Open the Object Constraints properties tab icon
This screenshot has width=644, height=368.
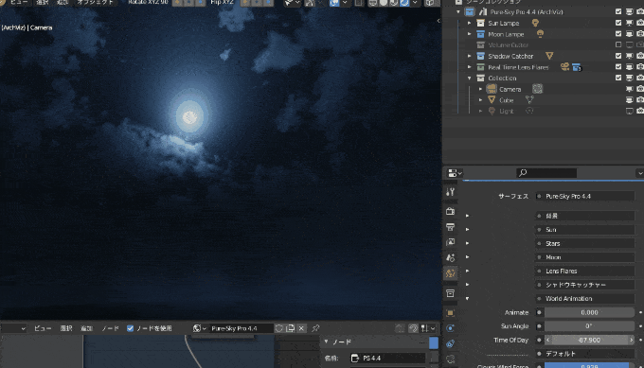click(450, 343)
